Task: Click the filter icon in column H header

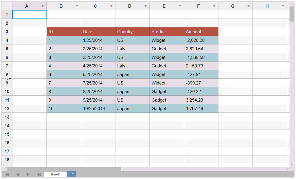Action: coord(283,6)
